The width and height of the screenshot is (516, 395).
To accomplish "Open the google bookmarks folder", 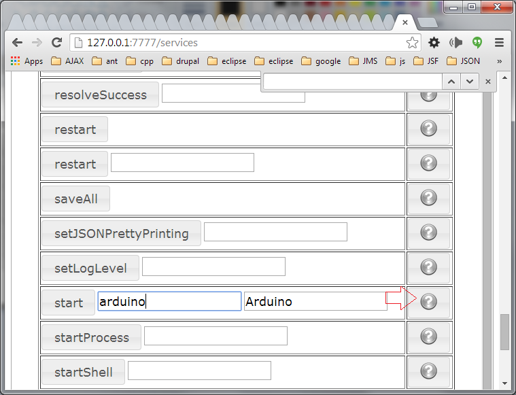I will (x=321, y=61).
